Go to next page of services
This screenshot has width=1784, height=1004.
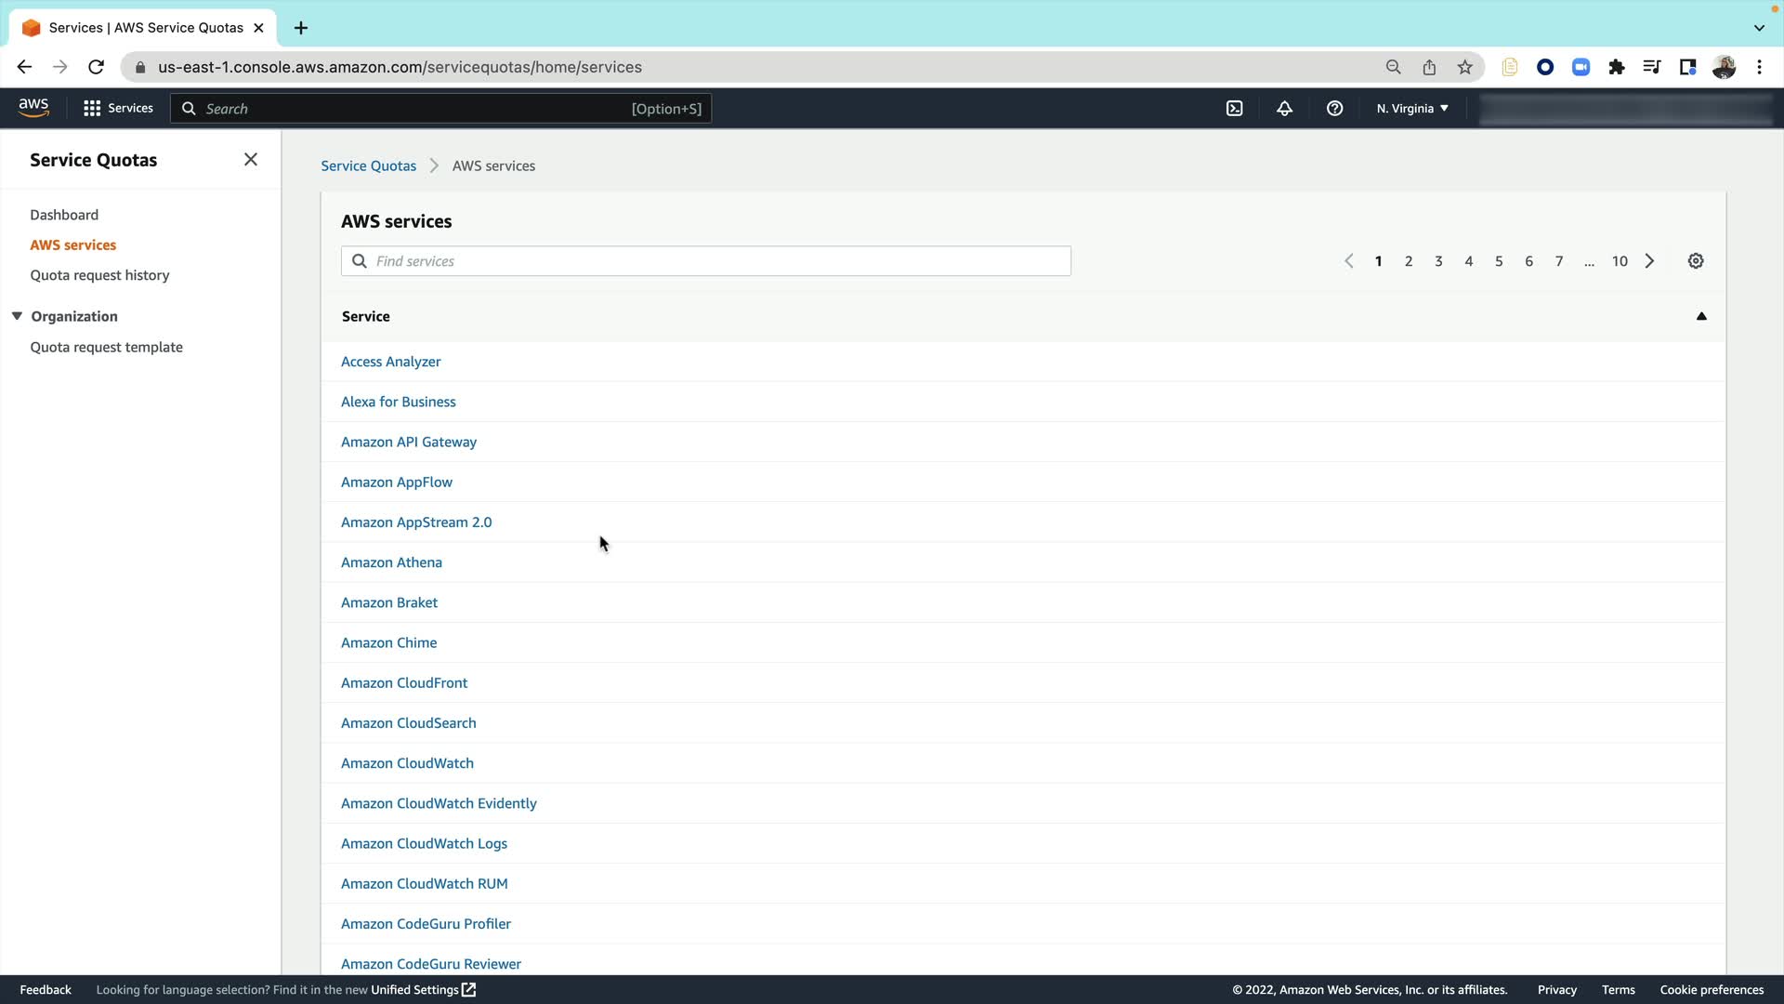pos(1650,261)
